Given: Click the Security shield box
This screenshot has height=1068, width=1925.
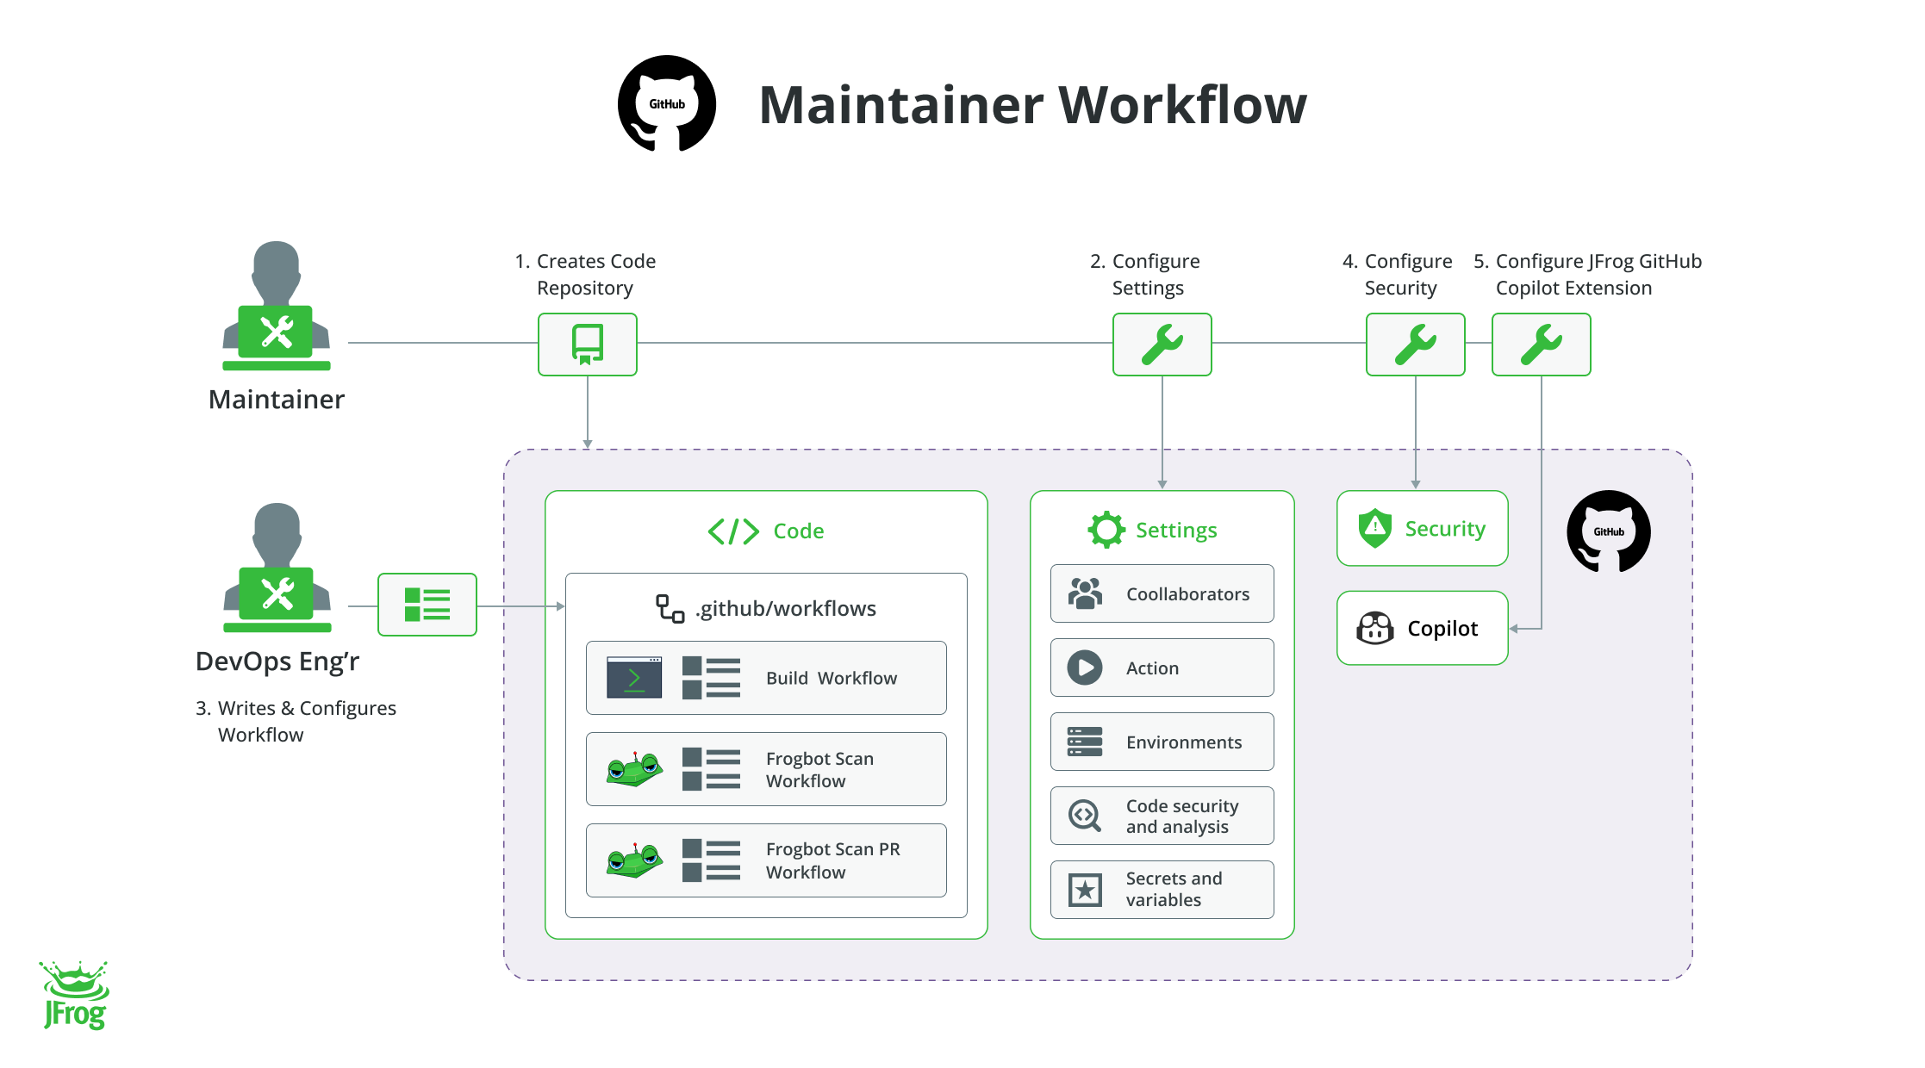Looking at the screenshot, I should click(x=1422, y=528).
